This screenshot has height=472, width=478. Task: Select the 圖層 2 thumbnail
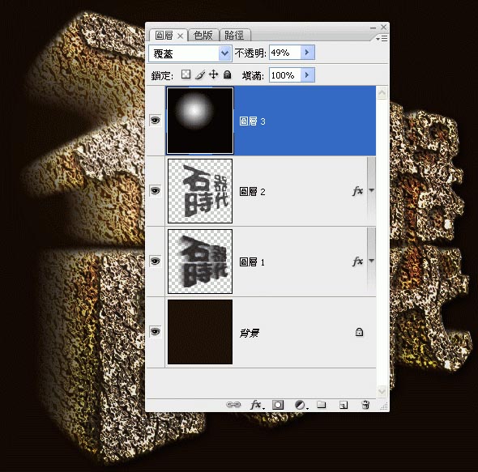[200, 191]
